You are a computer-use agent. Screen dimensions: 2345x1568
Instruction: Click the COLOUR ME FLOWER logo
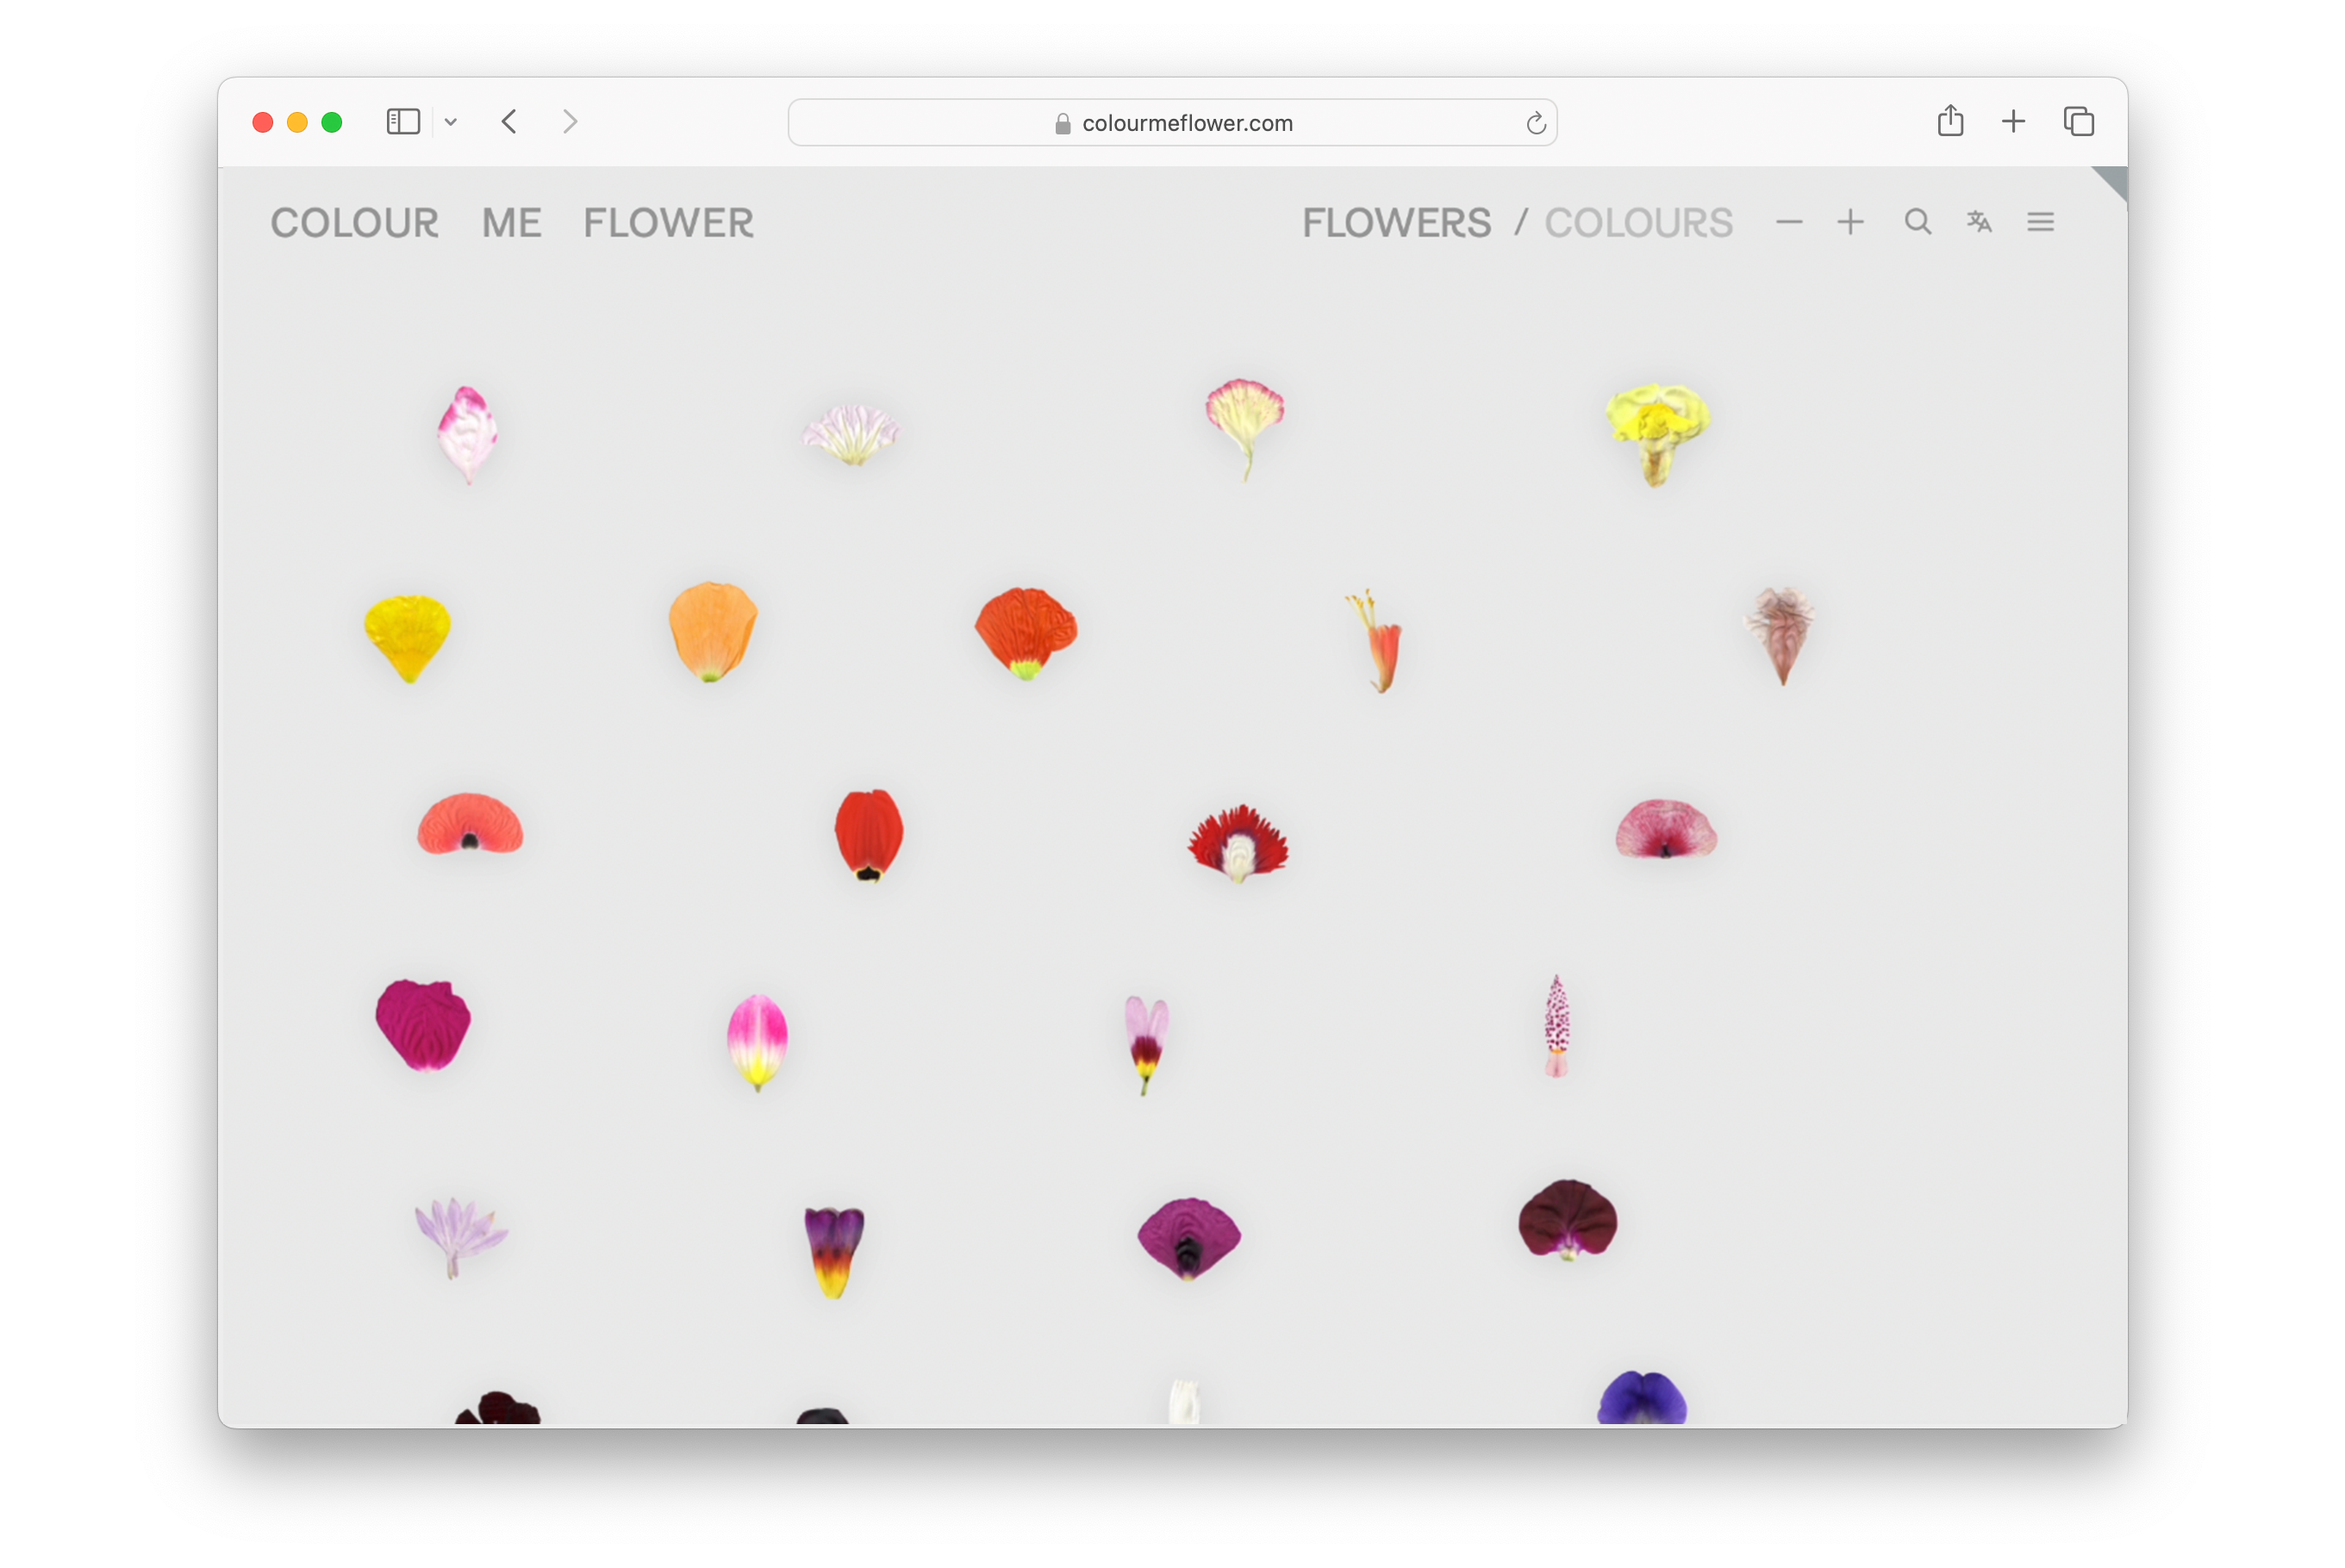[x=511, y=223]
